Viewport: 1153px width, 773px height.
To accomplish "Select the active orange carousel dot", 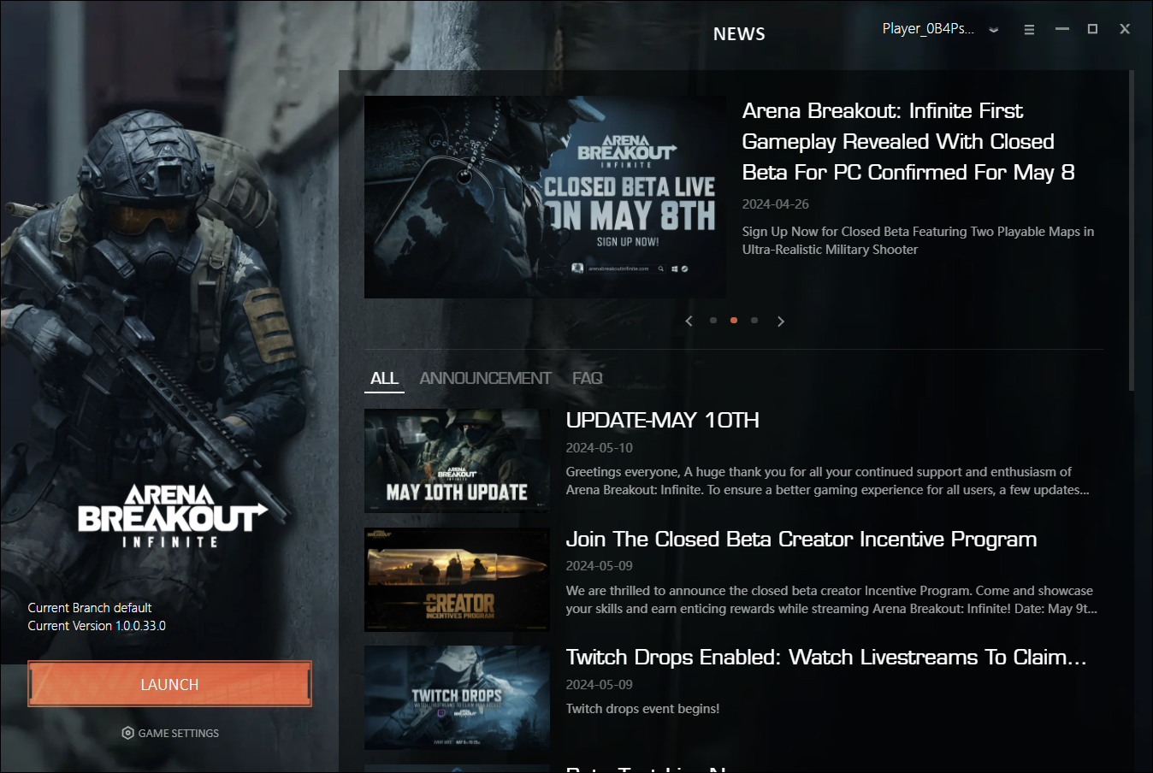I will [x=734, y=321].
